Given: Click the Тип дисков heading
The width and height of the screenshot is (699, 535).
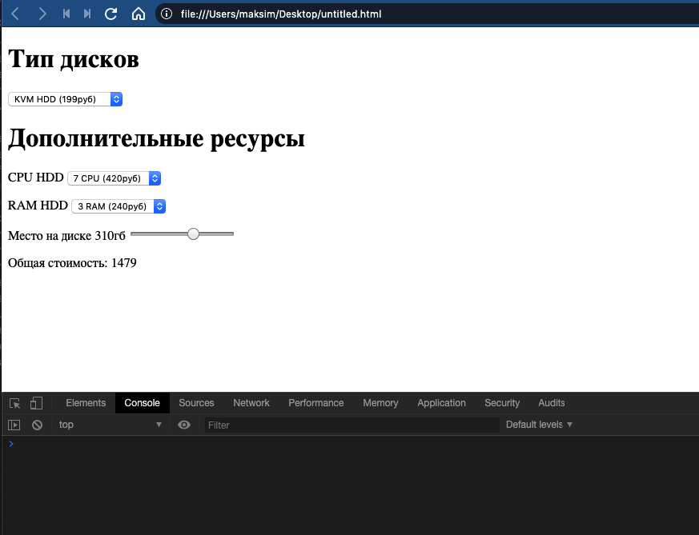Looking at the screenshot, I should coord(74,58).
